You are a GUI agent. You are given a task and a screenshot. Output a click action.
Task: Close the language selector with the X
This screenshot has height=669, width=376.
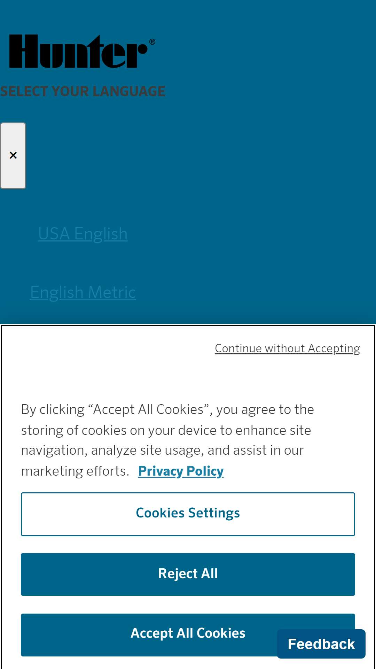pos(13,155)
